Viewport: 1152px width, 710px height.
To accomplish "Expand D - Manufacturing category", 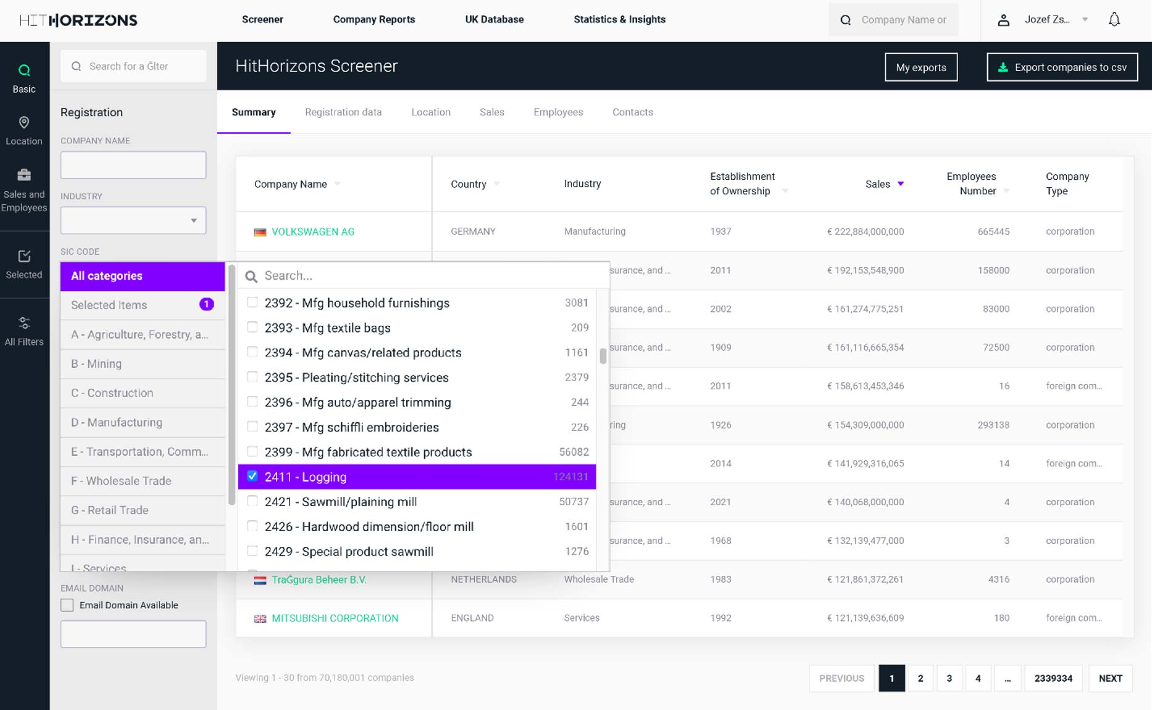I will [143, 422].
